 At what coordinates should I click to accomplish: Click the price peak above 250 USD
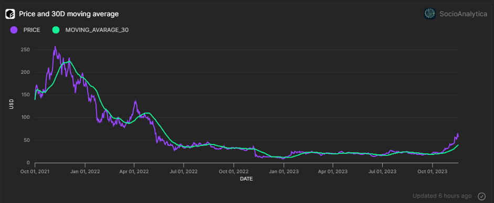click(55, 47)
